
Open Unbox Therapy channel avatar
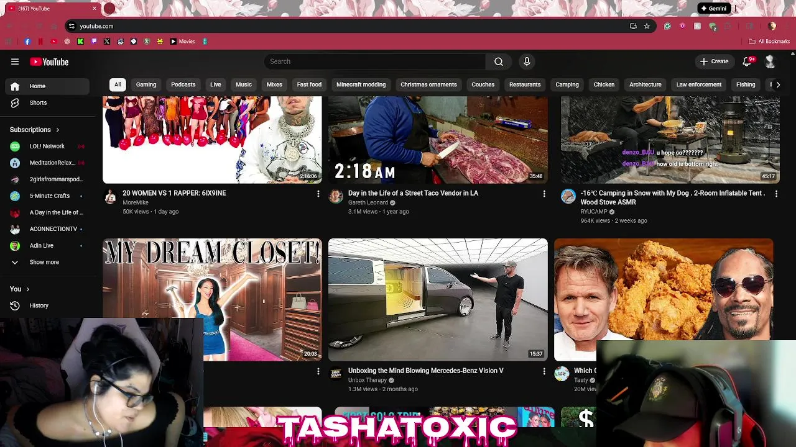[336, 374]
